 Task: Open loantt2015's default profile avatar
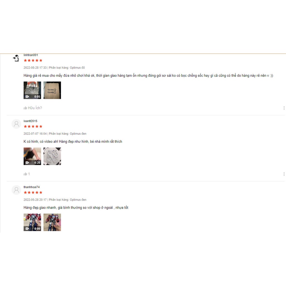tap(16, 124)
